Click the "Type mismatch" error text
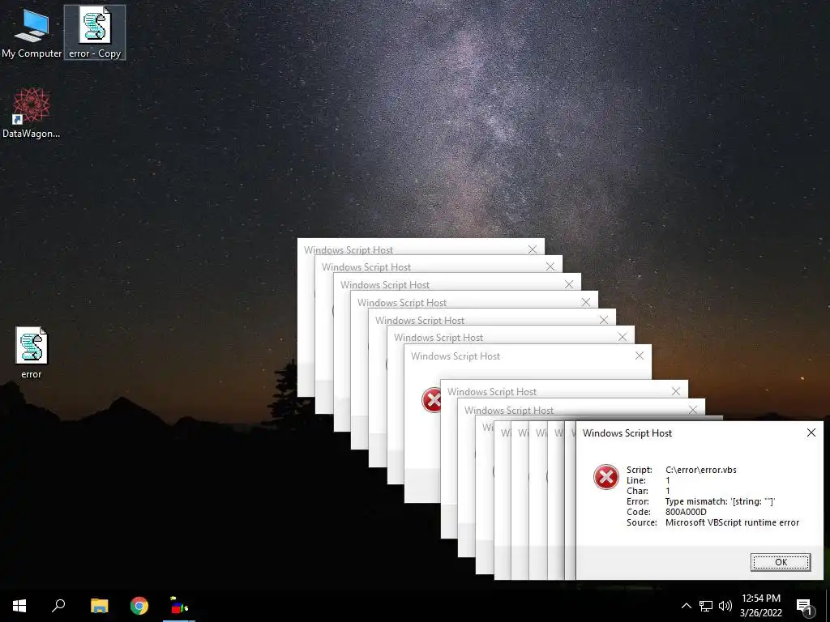830x622 pixels. coord(720,501)
